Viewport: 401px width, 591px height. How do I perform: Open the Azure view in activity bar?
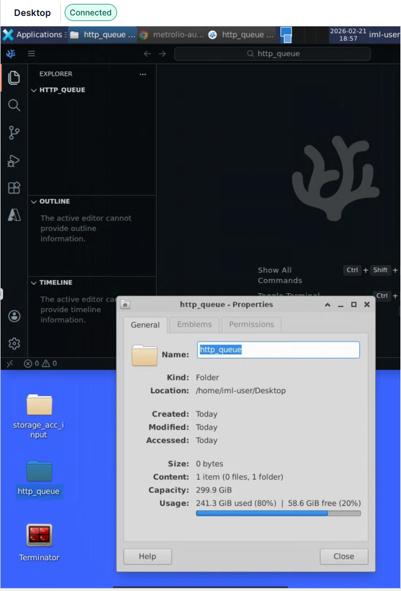(x=14, y=215)
